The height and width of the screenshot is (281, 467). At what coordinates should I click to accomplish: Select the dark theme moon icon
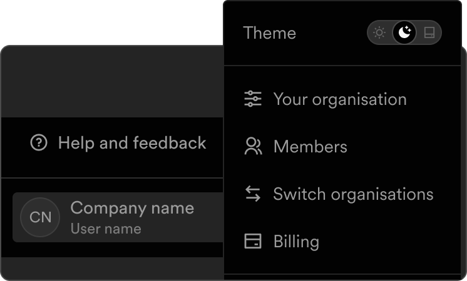click(x=404, y=33)
